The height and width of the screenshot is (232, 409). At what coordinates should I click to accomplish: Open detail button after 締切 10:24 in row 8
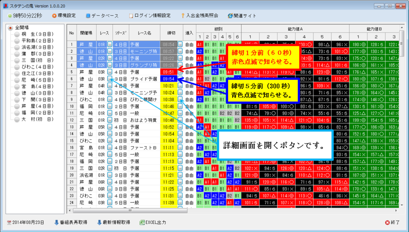click(x=180, y=92)
